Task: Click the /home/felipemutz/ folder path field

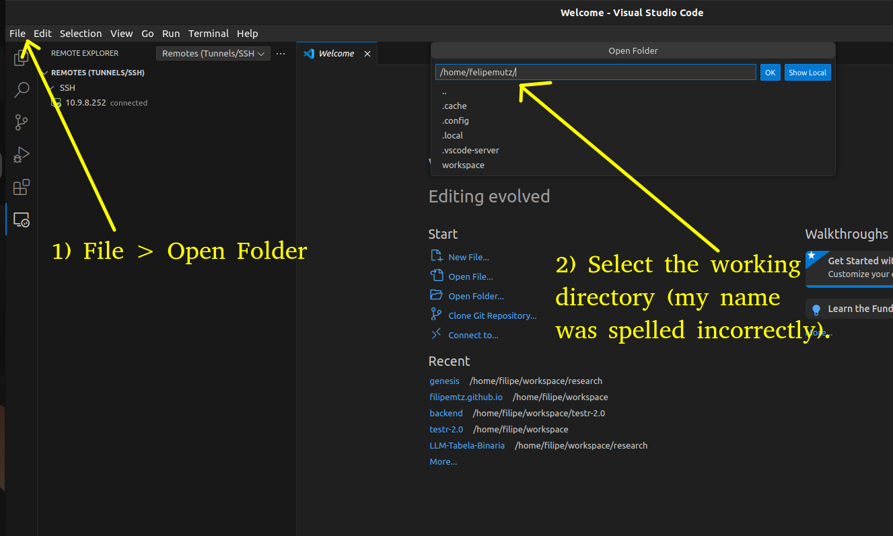Action: click(596, 73)
